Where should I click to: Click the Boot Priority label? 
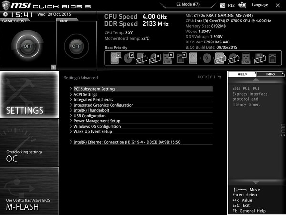[x=116, y=48]
